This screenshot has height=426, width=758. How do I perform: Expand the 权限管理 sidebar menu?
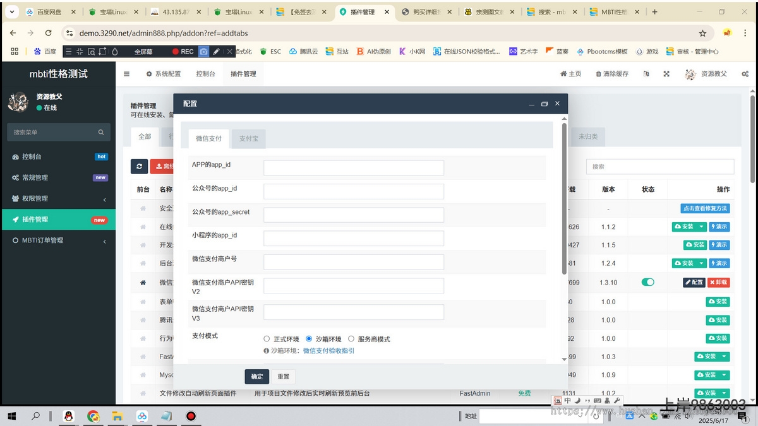pyautogui.click(x=58, y=198)
